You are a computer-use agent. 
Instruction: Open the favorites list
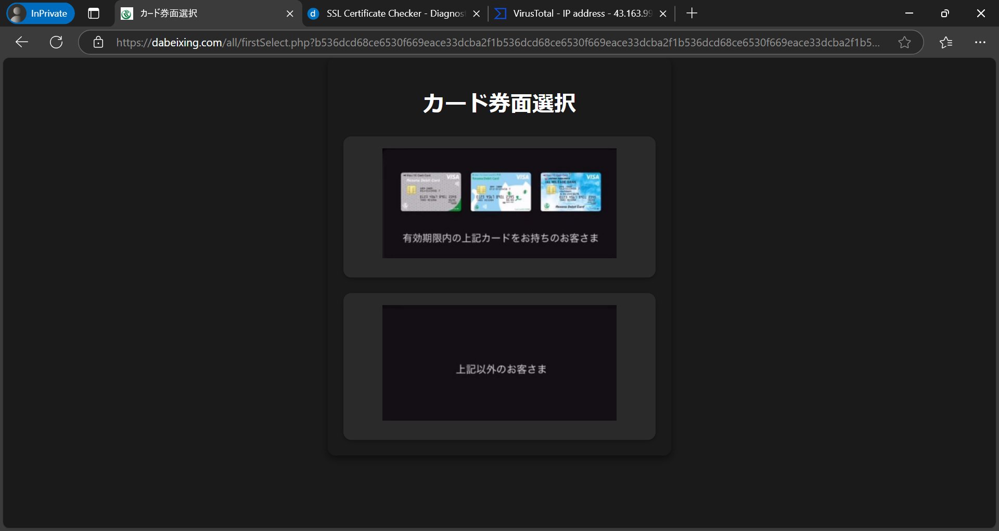[946, 42]
